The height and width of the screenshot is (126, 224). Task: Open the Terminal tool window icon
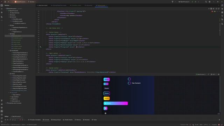click(2, 114)
